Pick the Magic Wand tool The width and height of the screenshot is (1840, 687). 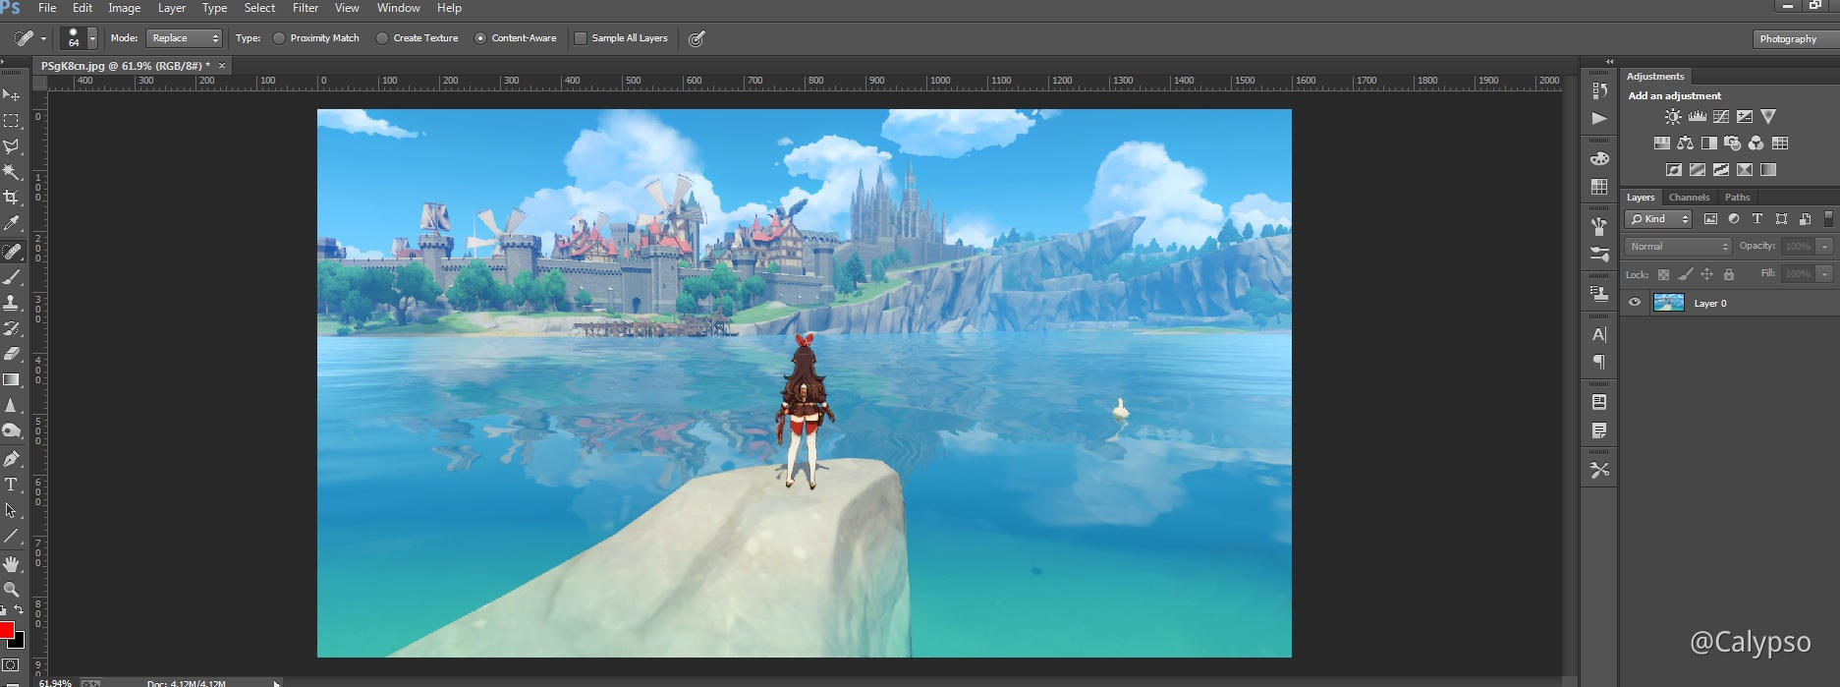pos(11,172)
